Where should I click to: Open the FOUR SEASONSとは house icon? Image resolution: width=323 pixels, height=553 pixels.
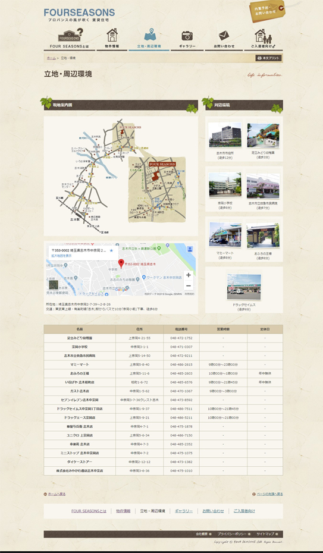pyautogui.click(x=71, y=36)
